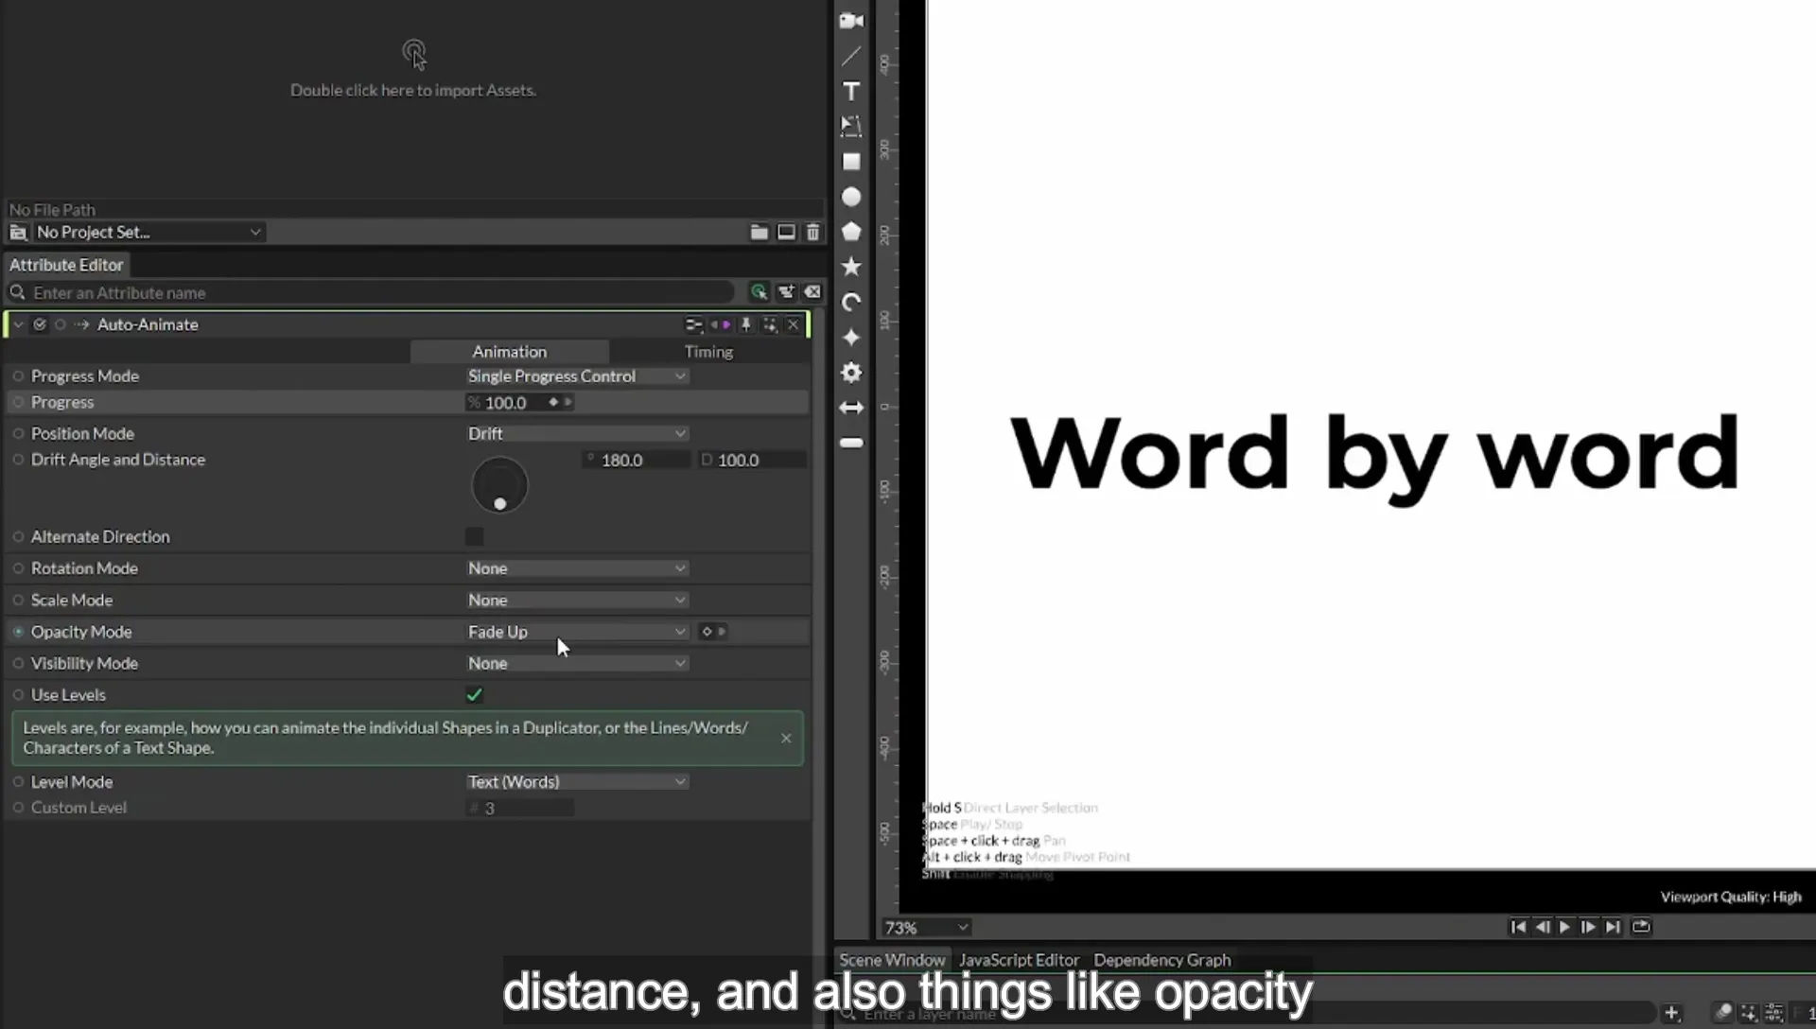The width and height of the screenshot is (1816, 1029).
Task: Click the add layer plus button
Action: point(1671,1014)
